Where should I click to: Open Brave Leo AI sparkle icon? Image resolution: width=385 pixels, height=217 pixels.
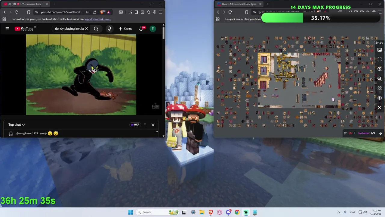[149, 12]
